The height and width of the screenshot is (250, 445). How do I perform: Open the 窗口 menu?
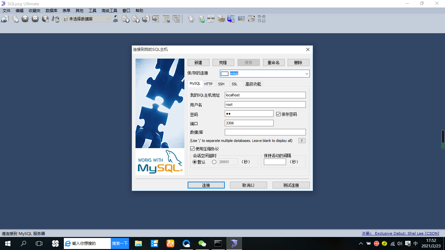[126, 11]
